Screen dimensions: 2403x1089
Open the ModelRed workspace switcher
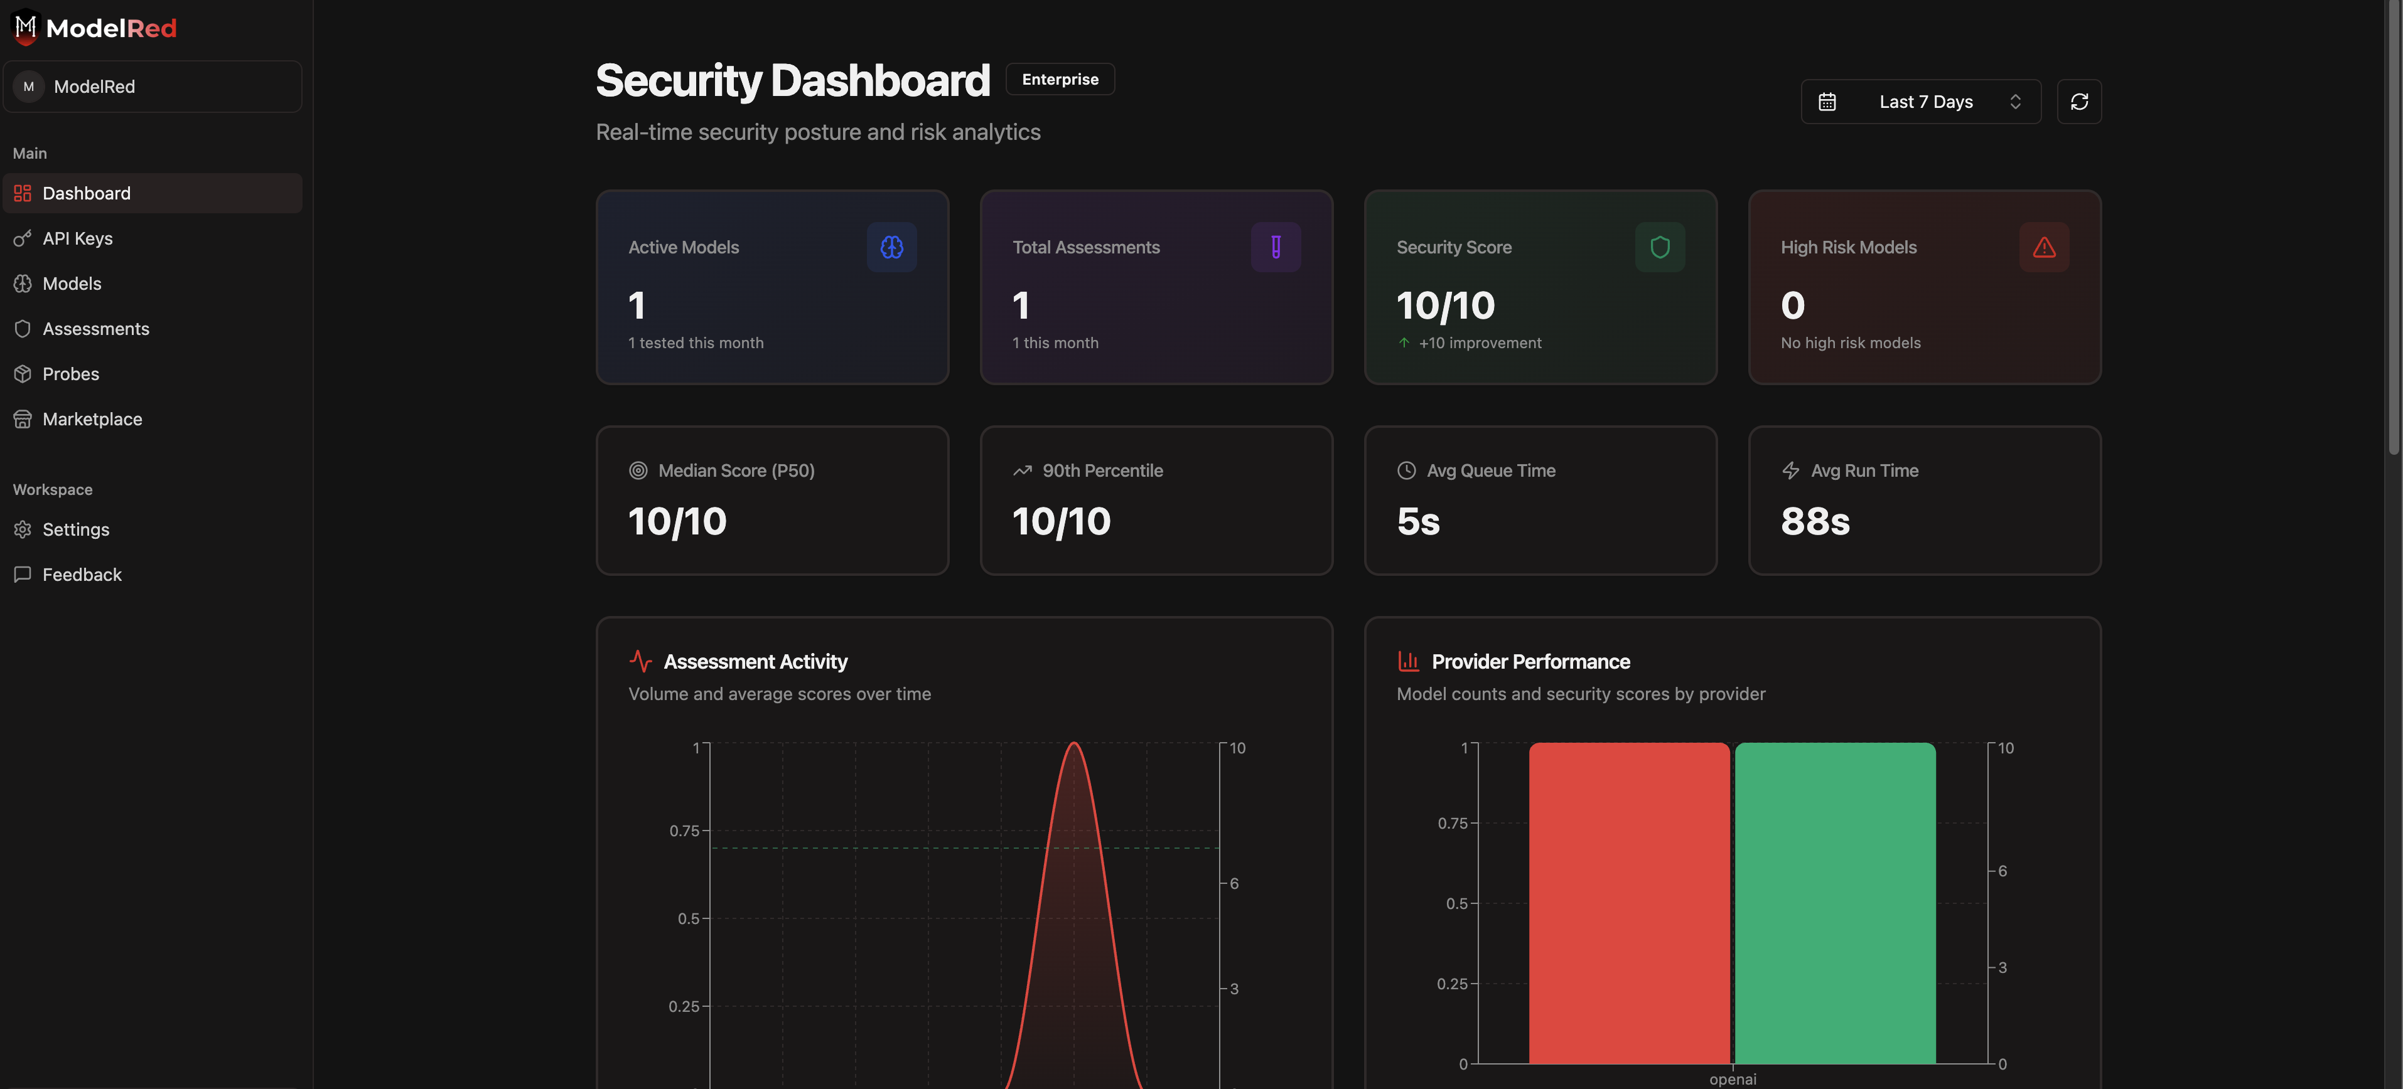[153, 86]
